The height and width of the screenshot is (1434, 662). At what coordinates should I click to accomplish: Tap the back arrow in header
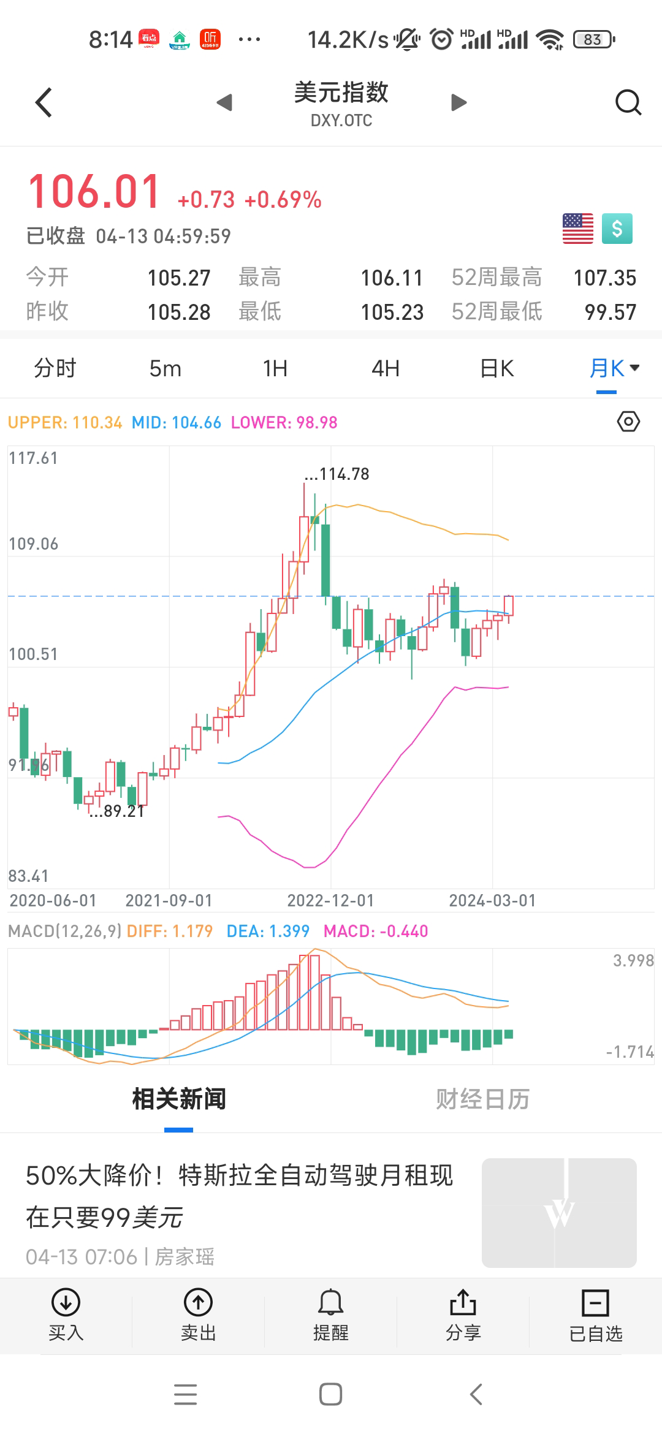tap(44, 102)
